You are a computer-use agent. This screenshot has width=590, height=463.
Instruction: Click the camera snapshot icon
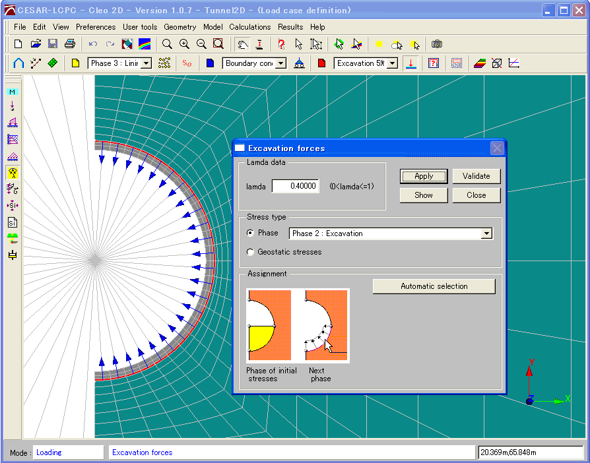click(x=436, y=44)
